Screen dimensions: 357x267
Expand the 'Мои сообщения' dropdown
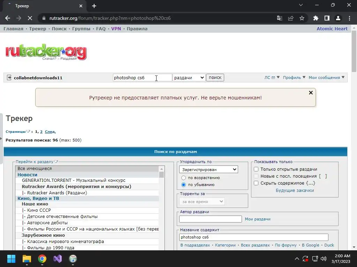343,78
